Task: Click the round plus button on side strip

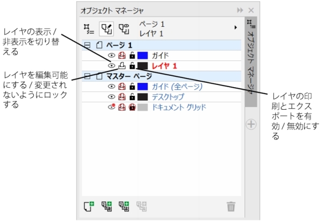Action: tap(251, 124)
